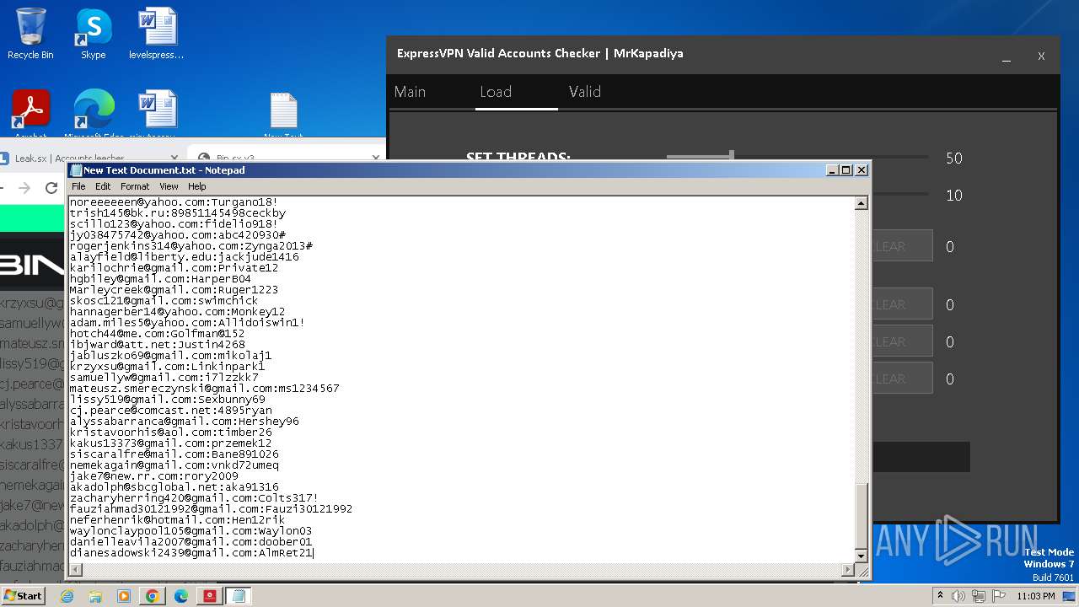This screenshot has height=607, width=1079.
Task: Open the Recycle Bin desktop icon
Action: pos(30,34)
